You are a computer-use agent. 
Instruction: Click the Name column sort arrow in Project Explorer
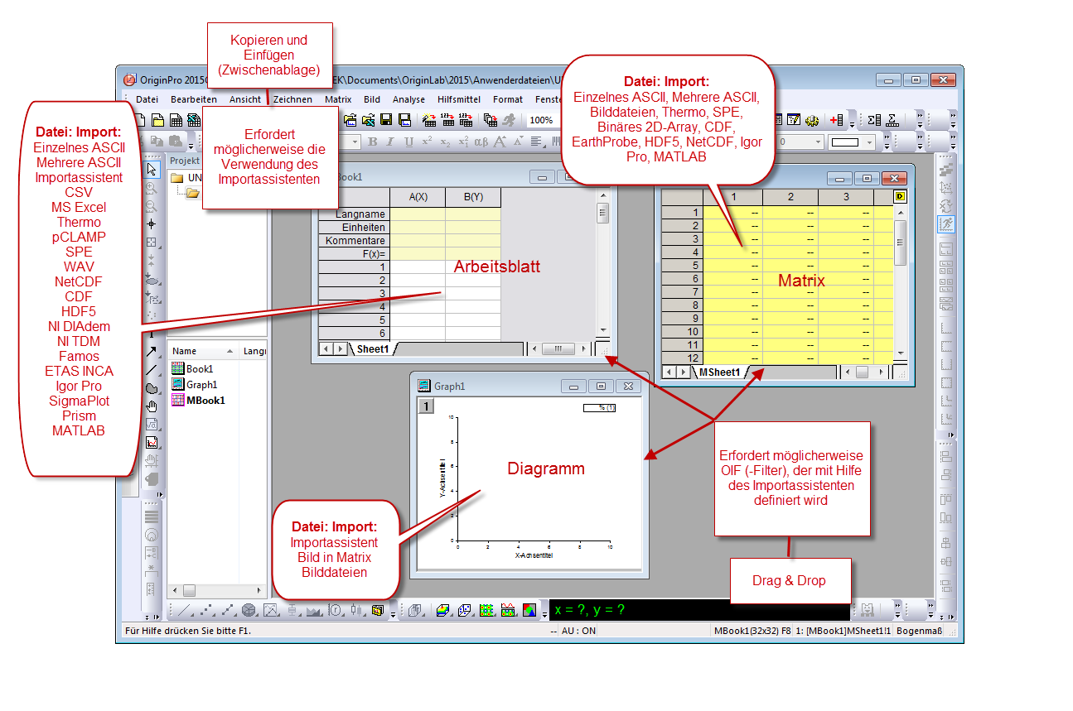(230, 352)
